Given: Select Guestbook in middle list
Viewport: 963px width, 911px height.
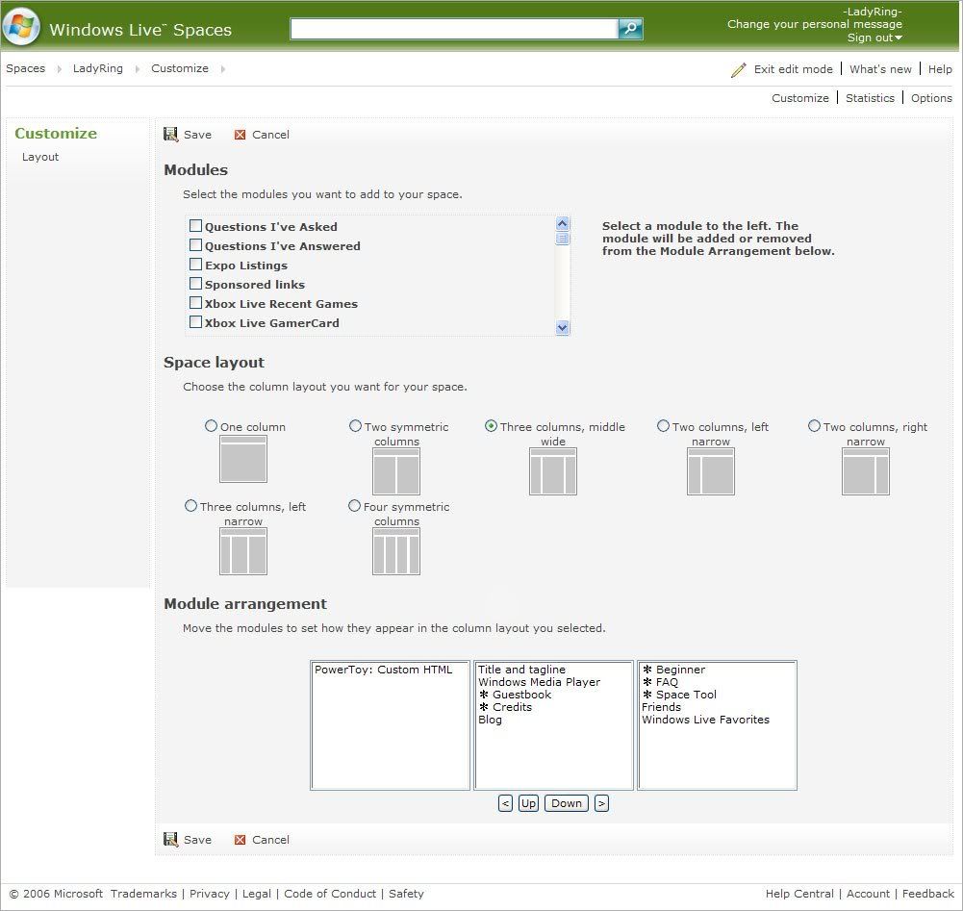Looking at the screenshot, I should 515,695.
